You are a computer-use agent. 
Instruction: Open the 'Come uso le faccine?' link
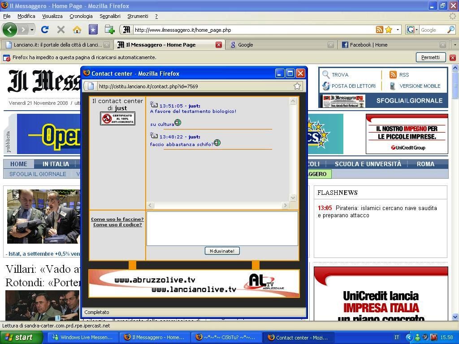[117, 219]
